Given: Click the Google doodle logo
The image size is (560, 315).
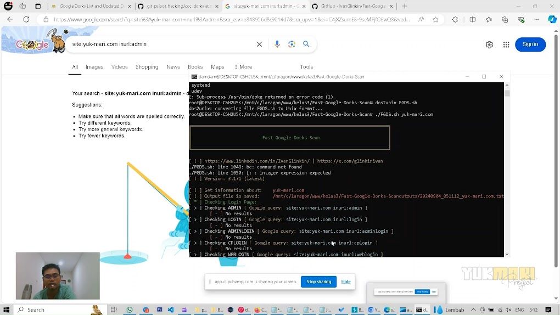Looking at the screenshot, I should click(40, 42).
